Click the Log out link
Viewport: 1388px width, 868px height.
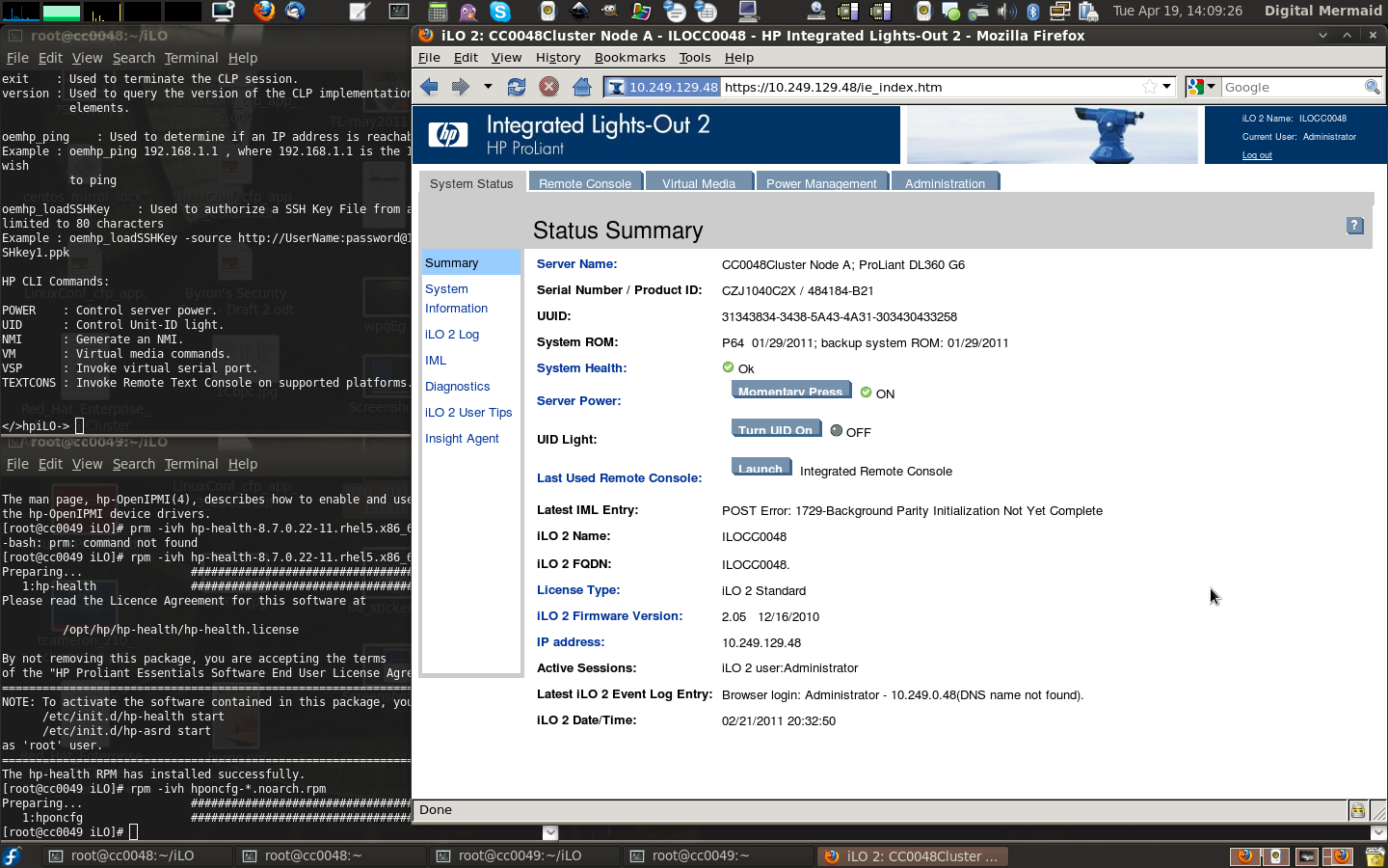click(x=1257, y=155)
